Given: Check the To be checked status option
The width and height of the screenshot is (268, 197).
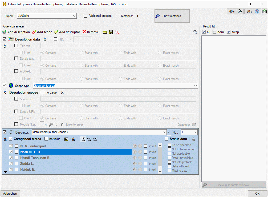Looking at the screenshot, I should (169, 145).
